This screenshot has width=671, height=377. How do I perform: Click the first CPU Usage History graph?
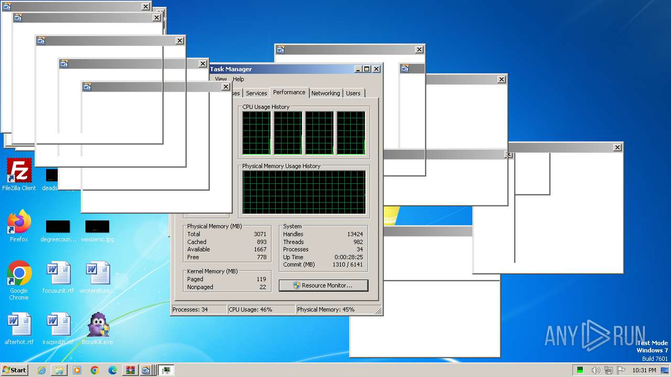coord(256,133)
